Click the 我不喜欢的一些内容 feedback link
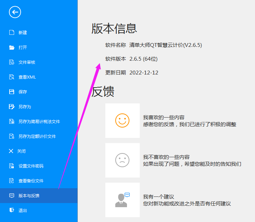 coord(166,157)
